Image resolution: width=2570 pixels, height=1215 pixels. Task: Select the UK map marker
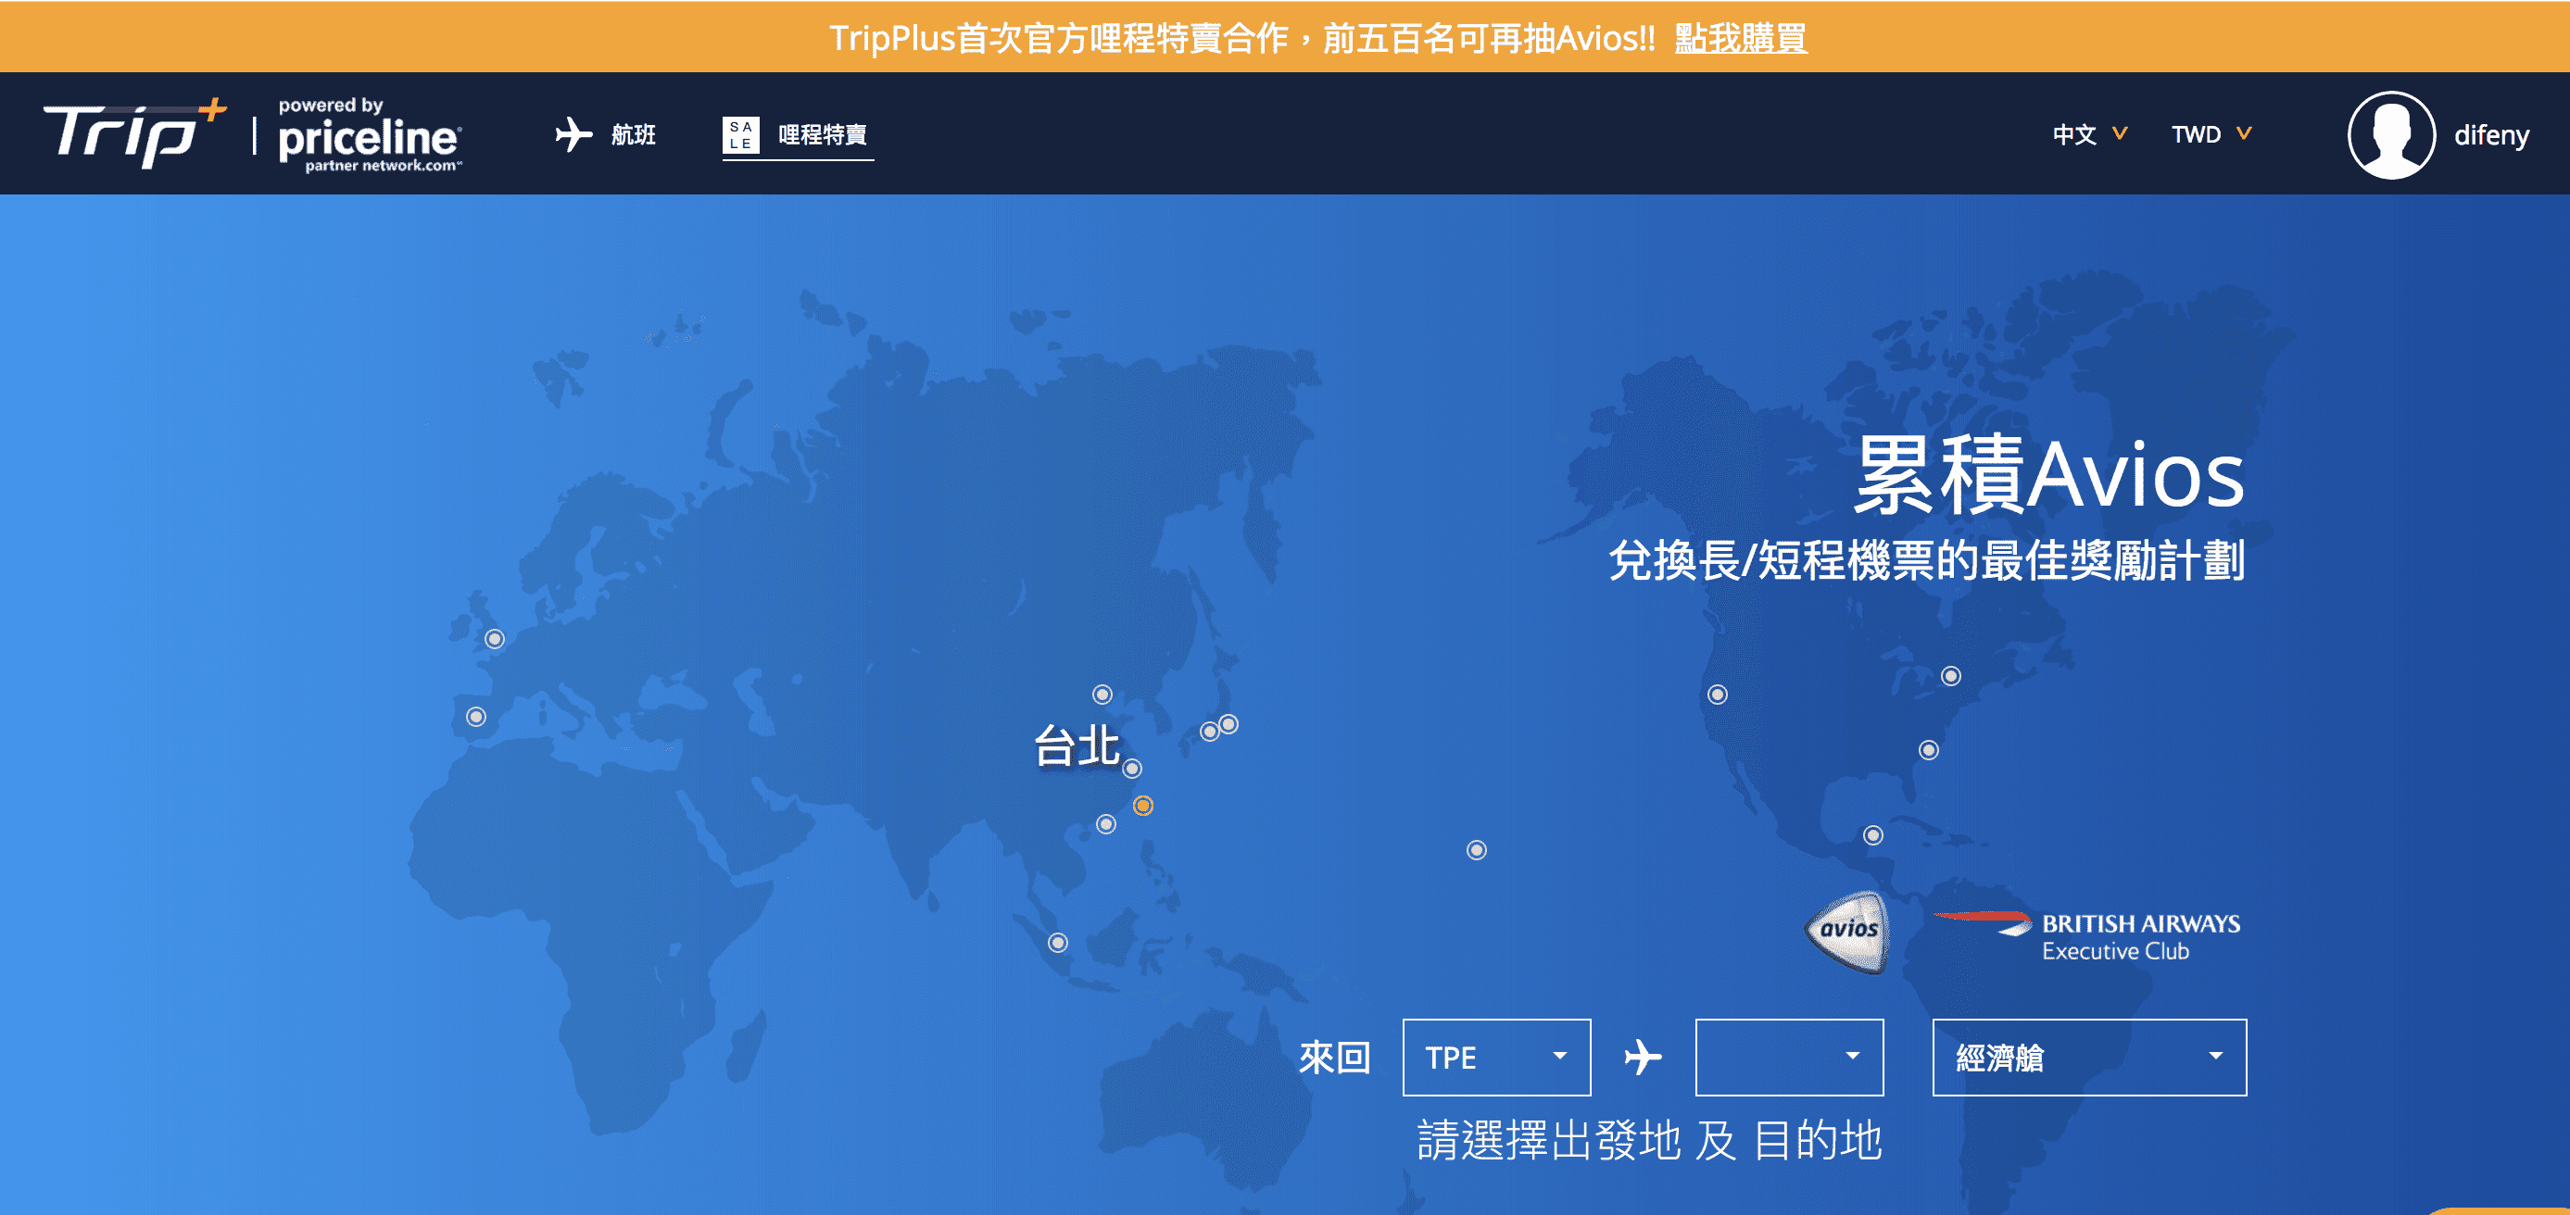[x=495, y=638]
